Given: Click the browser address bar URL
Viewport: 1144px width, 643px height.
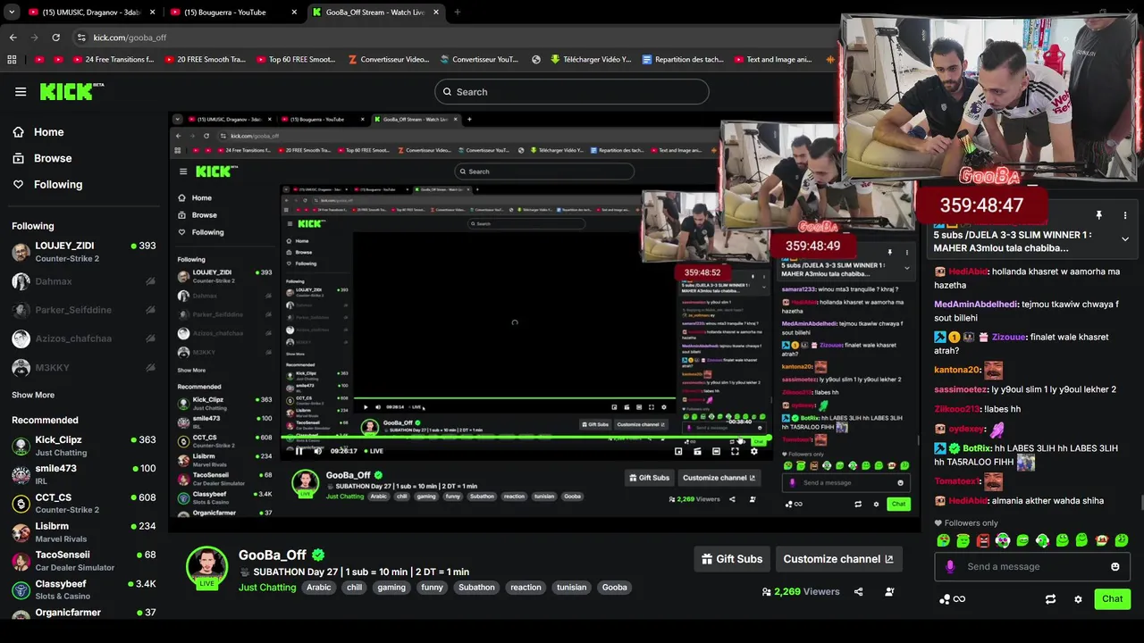Looking at the screenshot, I should (x=130, y=38).
